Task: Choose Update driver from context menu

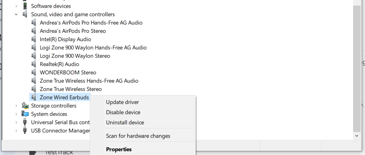Action: point(122,102)
